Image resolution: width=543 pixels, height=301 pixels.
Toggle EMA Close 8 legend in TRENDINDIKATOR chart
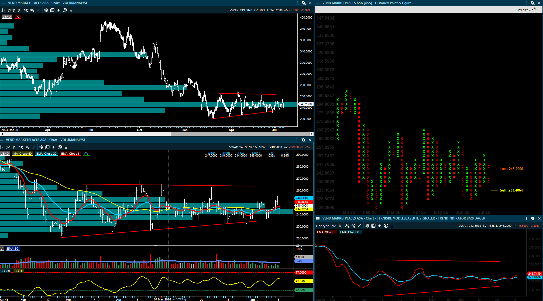coord(326,232)
